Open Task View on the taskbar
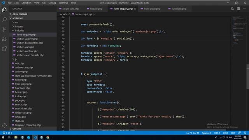Viewport: 249px width, 140px height. (x=9, y=137)
